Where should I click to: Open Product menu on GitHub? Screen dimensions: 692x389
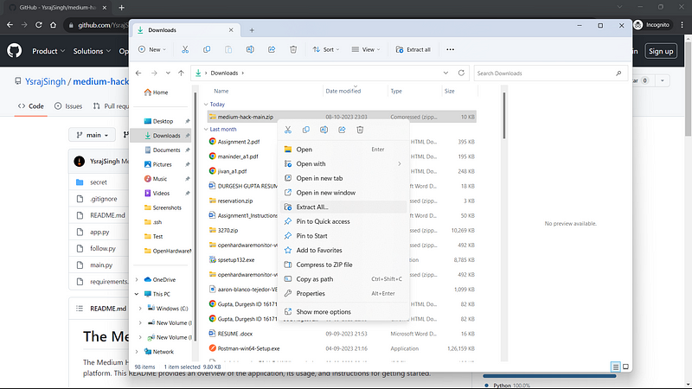click(48, 51)
